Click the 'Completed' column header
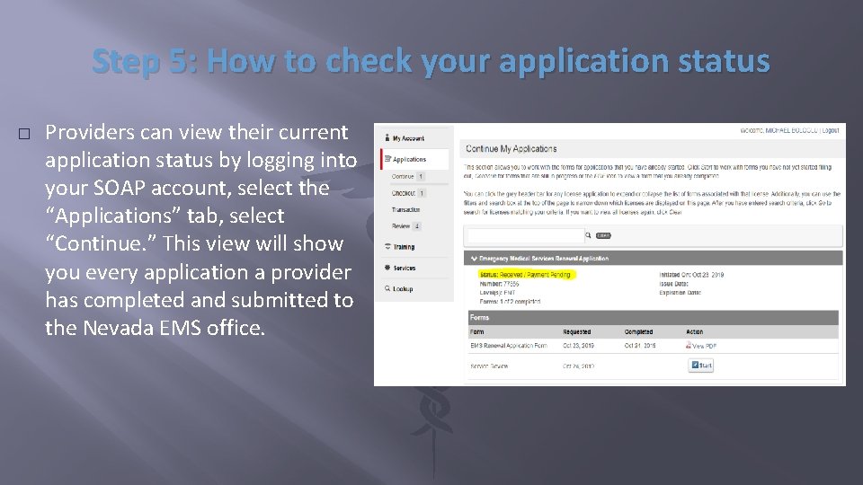 638,331
